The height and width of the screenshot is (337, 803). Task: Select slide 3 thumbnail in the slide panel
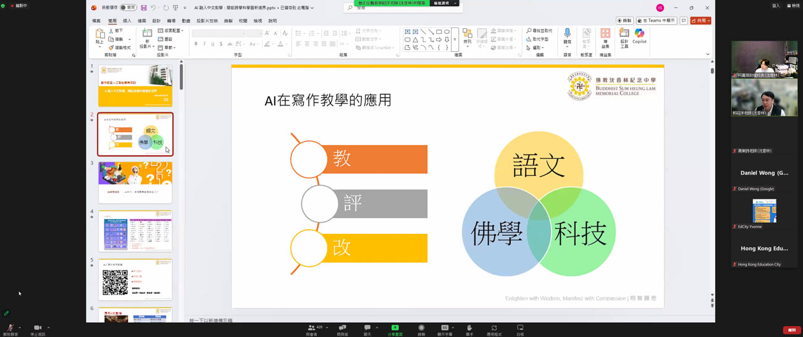pyautogui.click(x=135, y=182)
